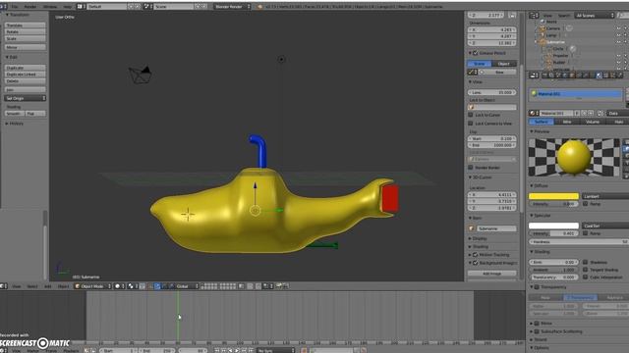Click the object cube icon in Item name field
Viewport: 629px width, 353px height.
click(x=472, y=228)
